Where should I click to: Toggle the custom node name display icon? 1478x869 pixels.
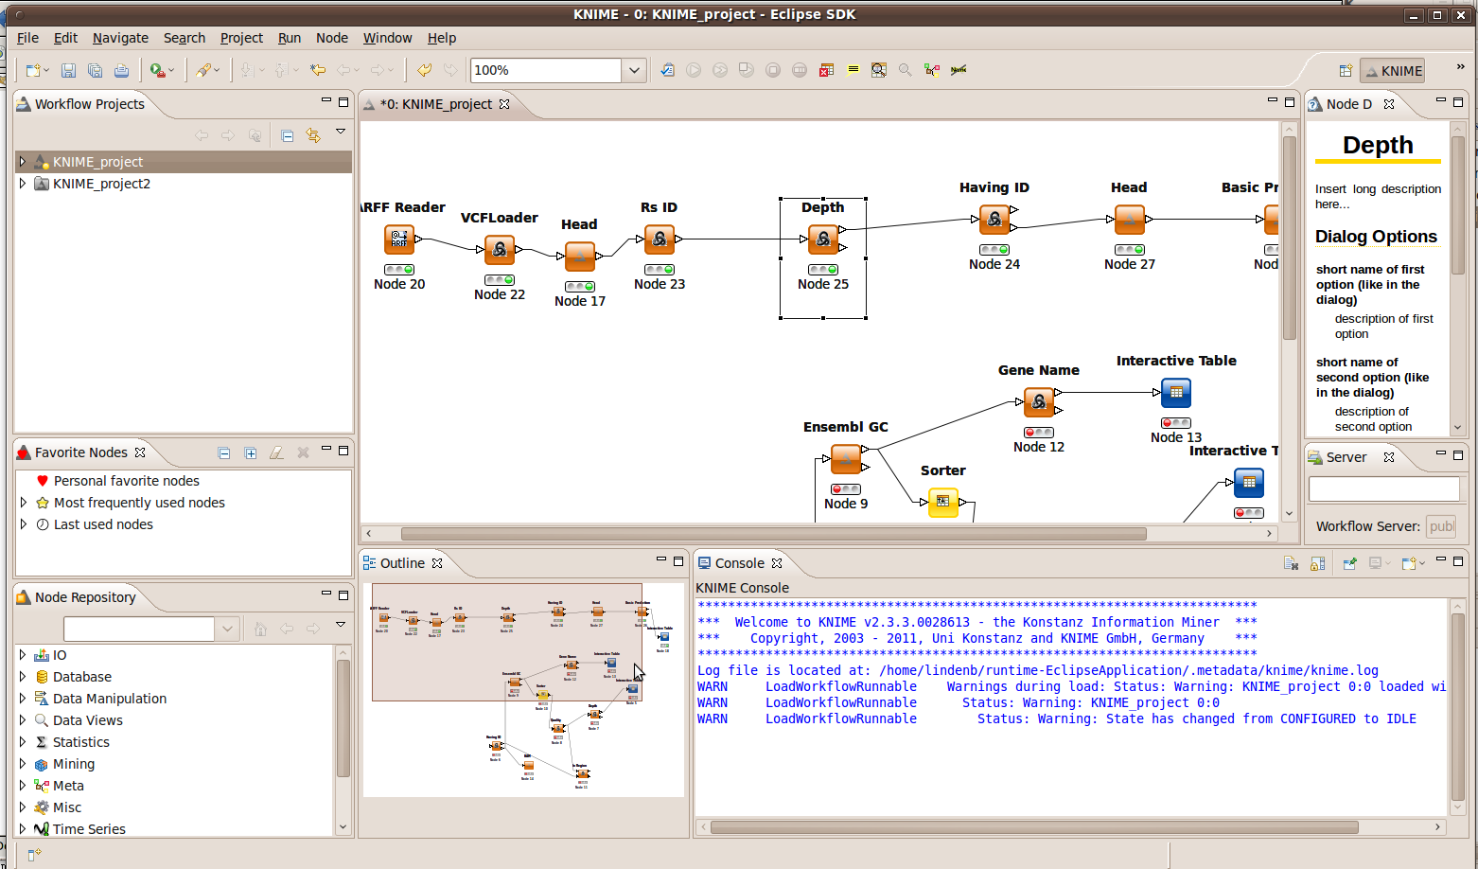[959, 70]
